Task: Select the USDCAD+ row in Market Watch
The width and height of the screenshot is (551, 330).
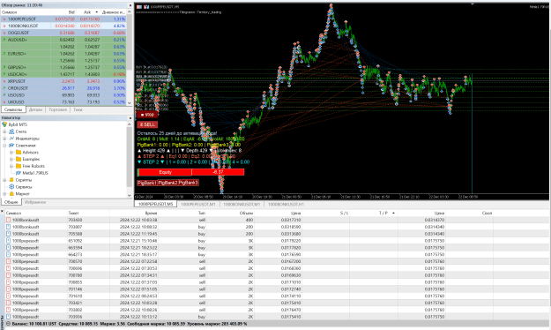Action: tap(63, 74)
